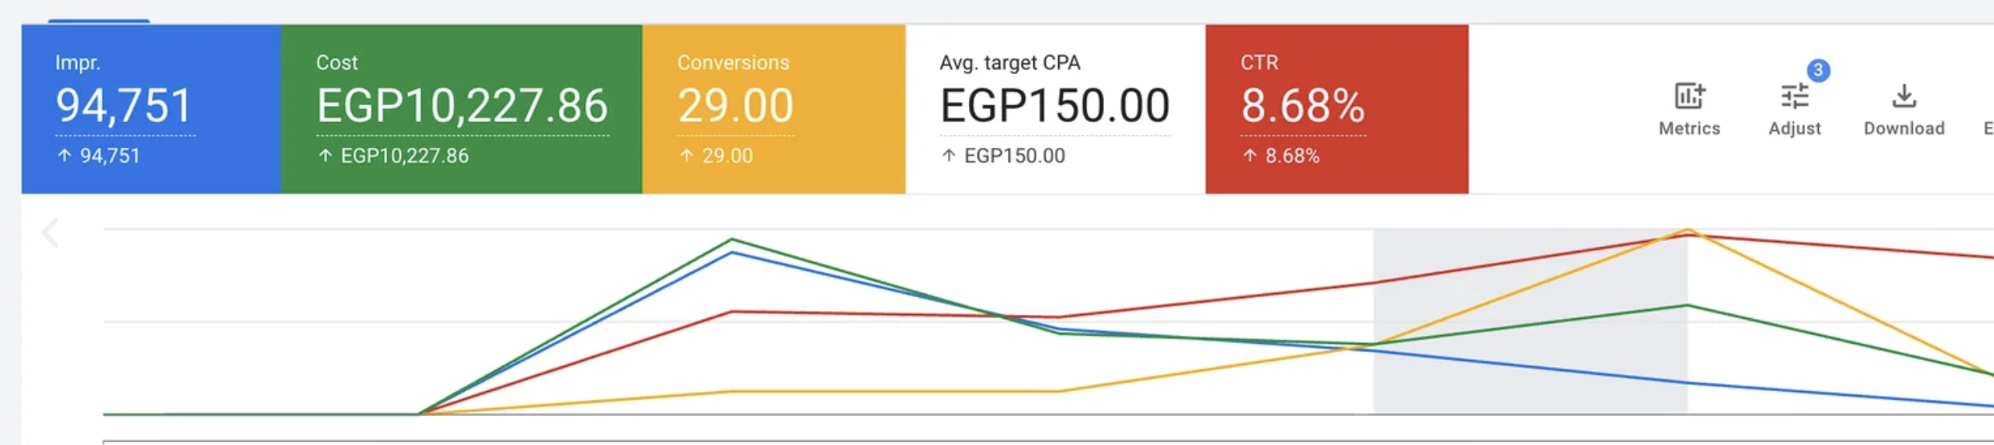The width and height of the screenshot is (1994, 445).
Task: Click the large EGP10,227.86 cost value
Action: coord(462,106)
